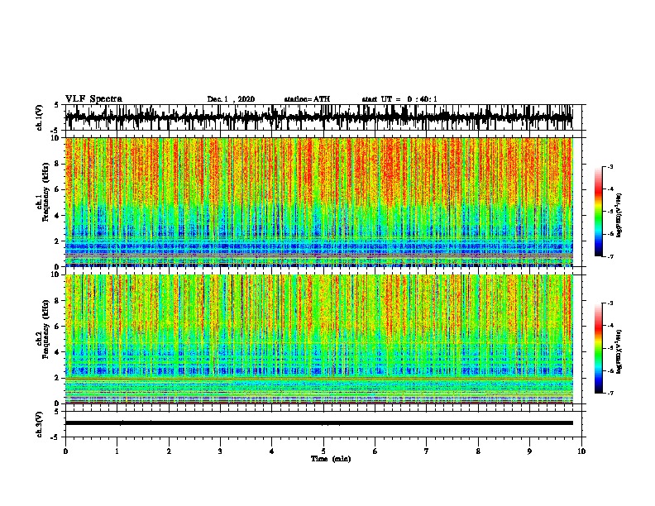Click the ch.2 frequency tick label "2"

[x=57, y=378]
